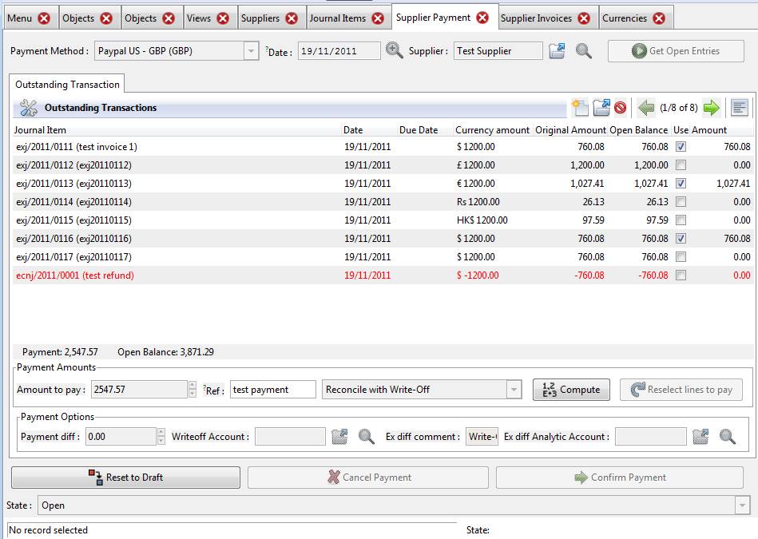
Task: Switch list view using rightmost toolbar icon
Action: click(x=739, y=108)
